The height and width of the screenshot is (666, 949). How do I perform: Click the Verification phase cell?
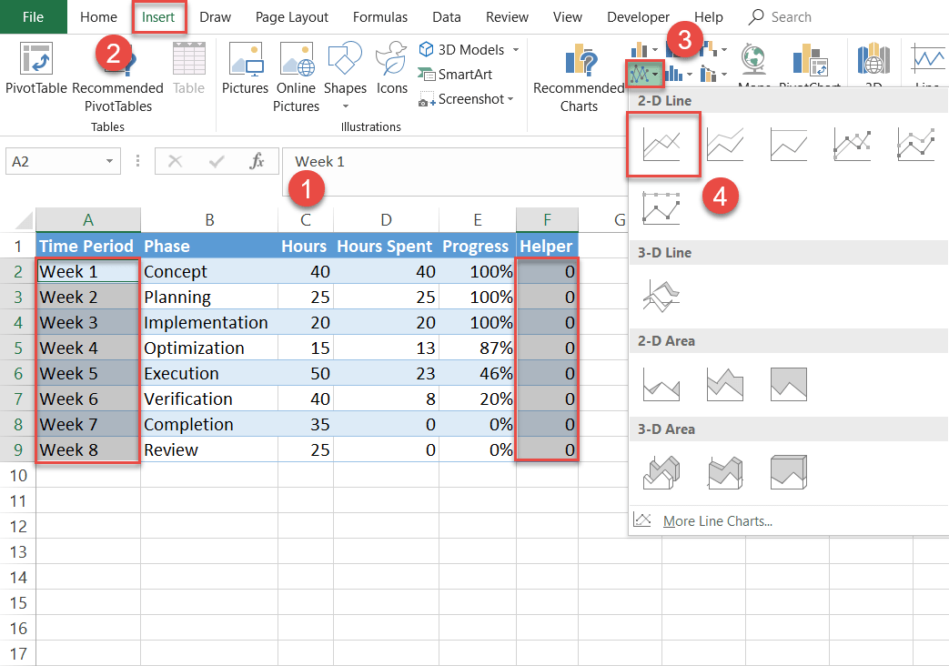point(209,399)
